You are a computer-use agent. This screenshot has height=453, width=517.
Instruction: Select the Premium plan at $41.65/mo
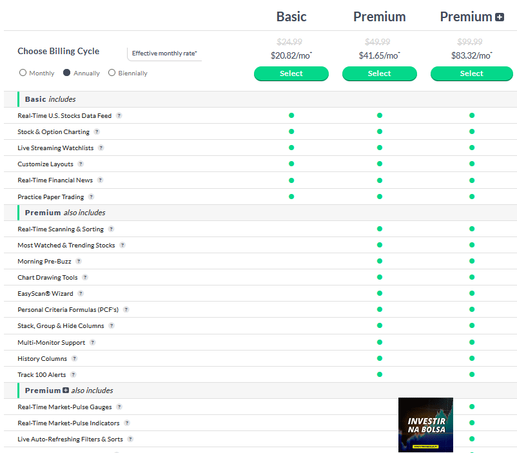(x=380, y=73)
